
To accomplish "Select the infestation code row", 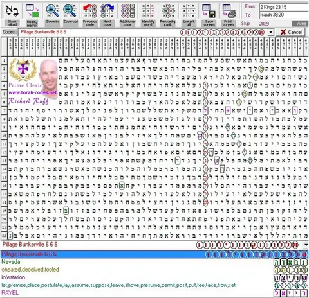I will point(154,277).
